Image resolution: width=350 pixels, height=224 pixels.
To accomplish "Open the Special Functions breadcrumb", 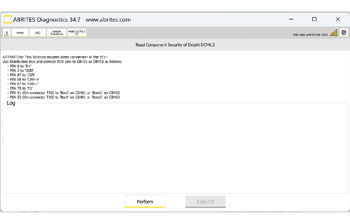I will tap(57, 33).
